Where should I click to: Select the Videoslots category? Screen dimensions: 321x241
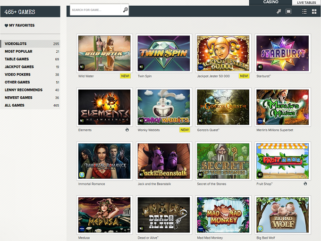point(30,44)
